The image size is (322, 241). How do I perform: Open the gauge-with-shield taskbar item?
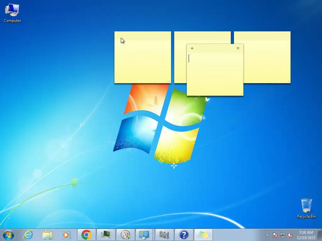point(125,235)
